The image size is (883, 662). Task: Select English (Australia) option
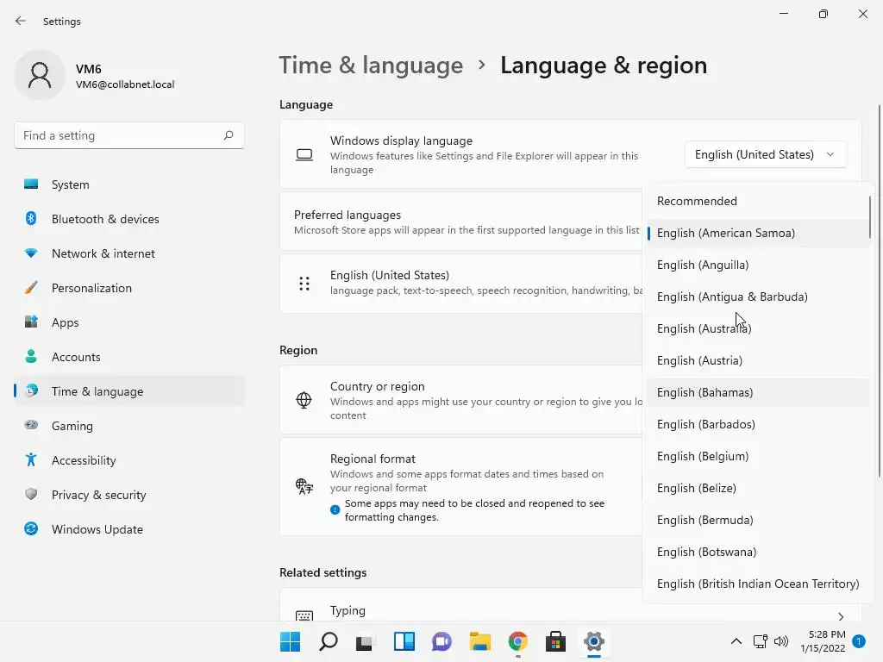758,328
